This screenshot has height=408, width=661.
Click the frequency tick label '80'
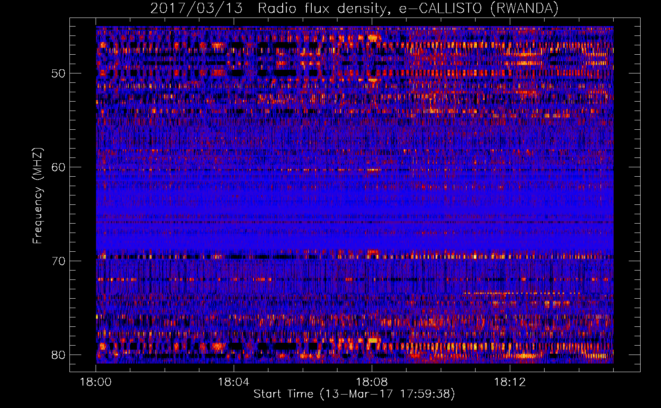[x=58, y=355]
